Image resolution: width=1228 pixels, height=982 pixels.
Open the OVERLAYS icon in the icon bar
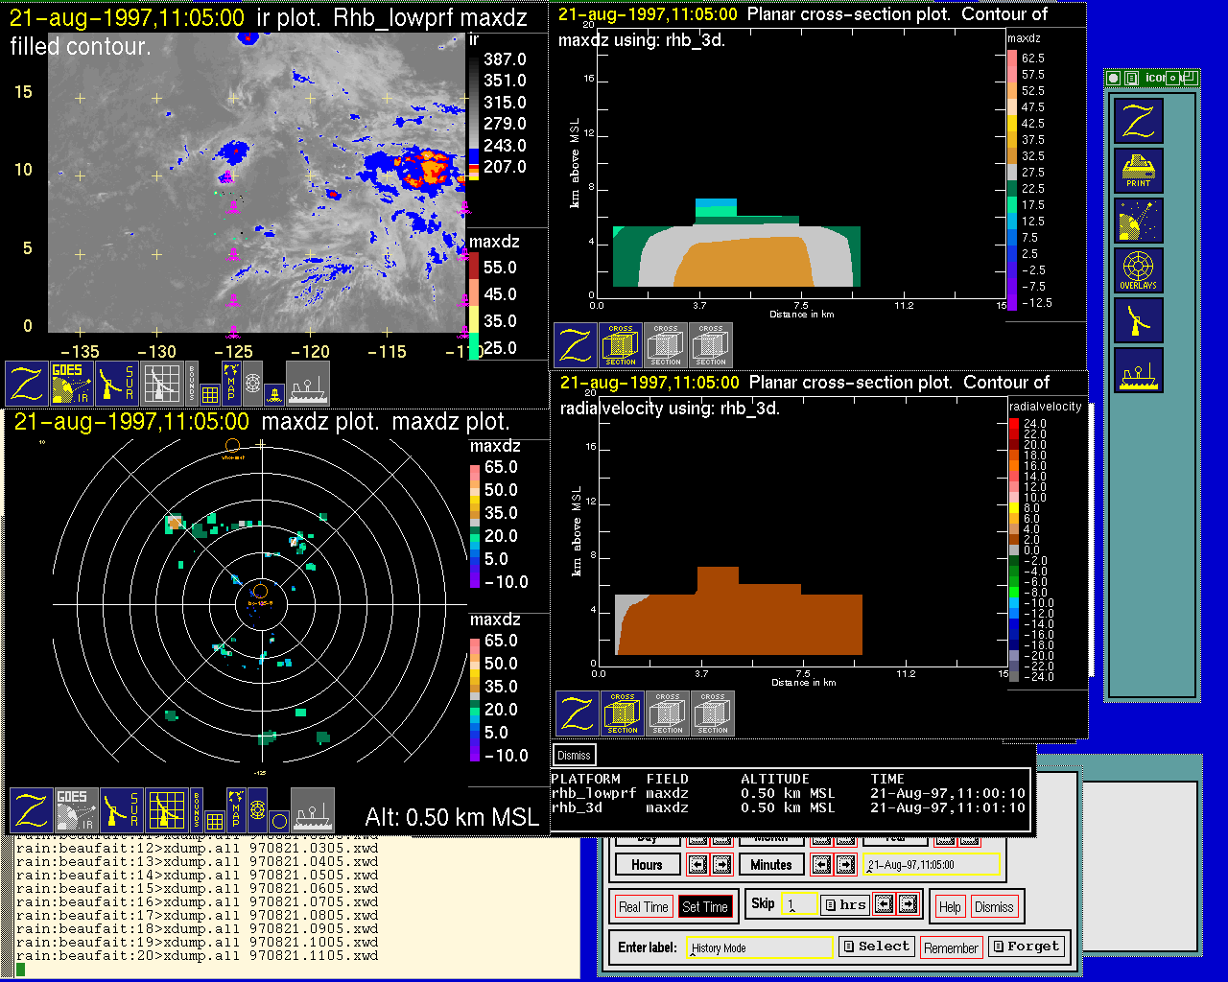[x=1138, y=270]
